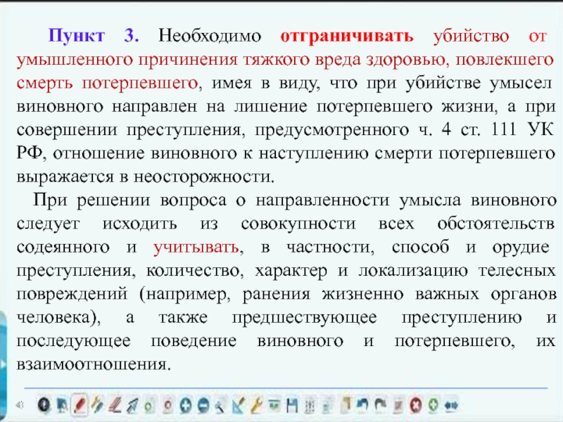This screenshot has height=422, width=563.
Task: Click the gray document page icon
Action: coord(327,406)
